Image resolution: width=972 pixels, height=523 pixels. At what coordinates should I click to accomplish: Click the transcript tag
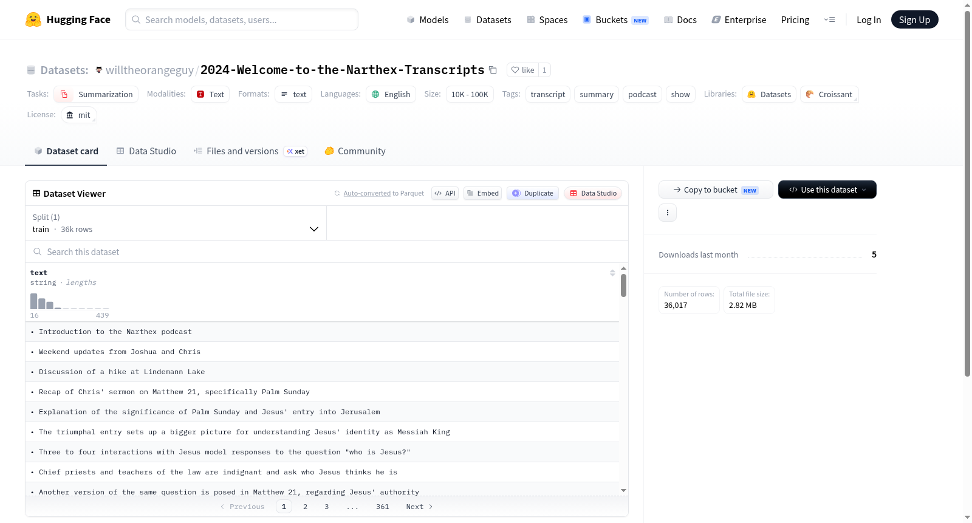click(548, 94)
